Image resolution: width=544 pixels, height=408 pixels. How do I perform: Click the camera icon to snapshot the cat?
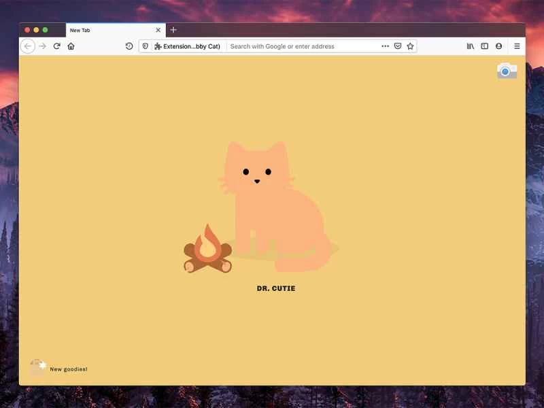(506, 70)
